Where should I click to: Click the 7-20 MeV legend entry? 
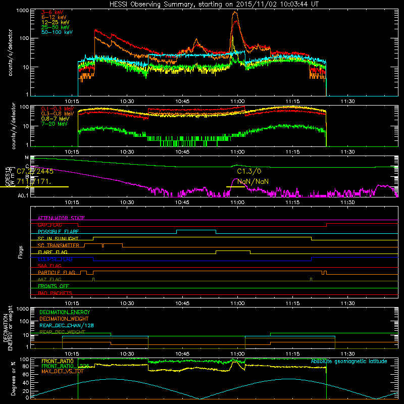coord(55,124)
